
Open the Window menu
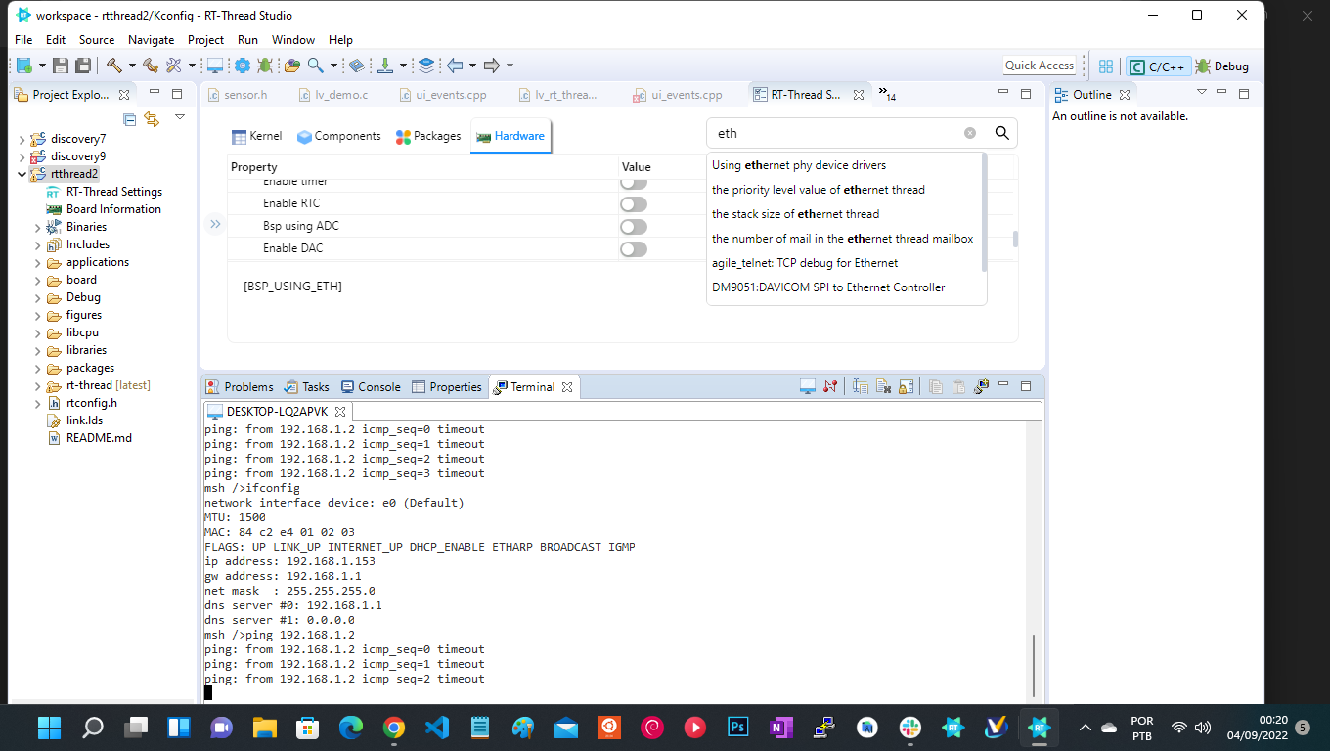293,40
